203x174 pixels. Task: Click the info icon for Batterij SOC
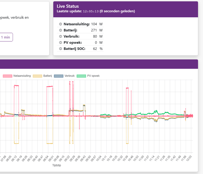click(x=60, y=48)
